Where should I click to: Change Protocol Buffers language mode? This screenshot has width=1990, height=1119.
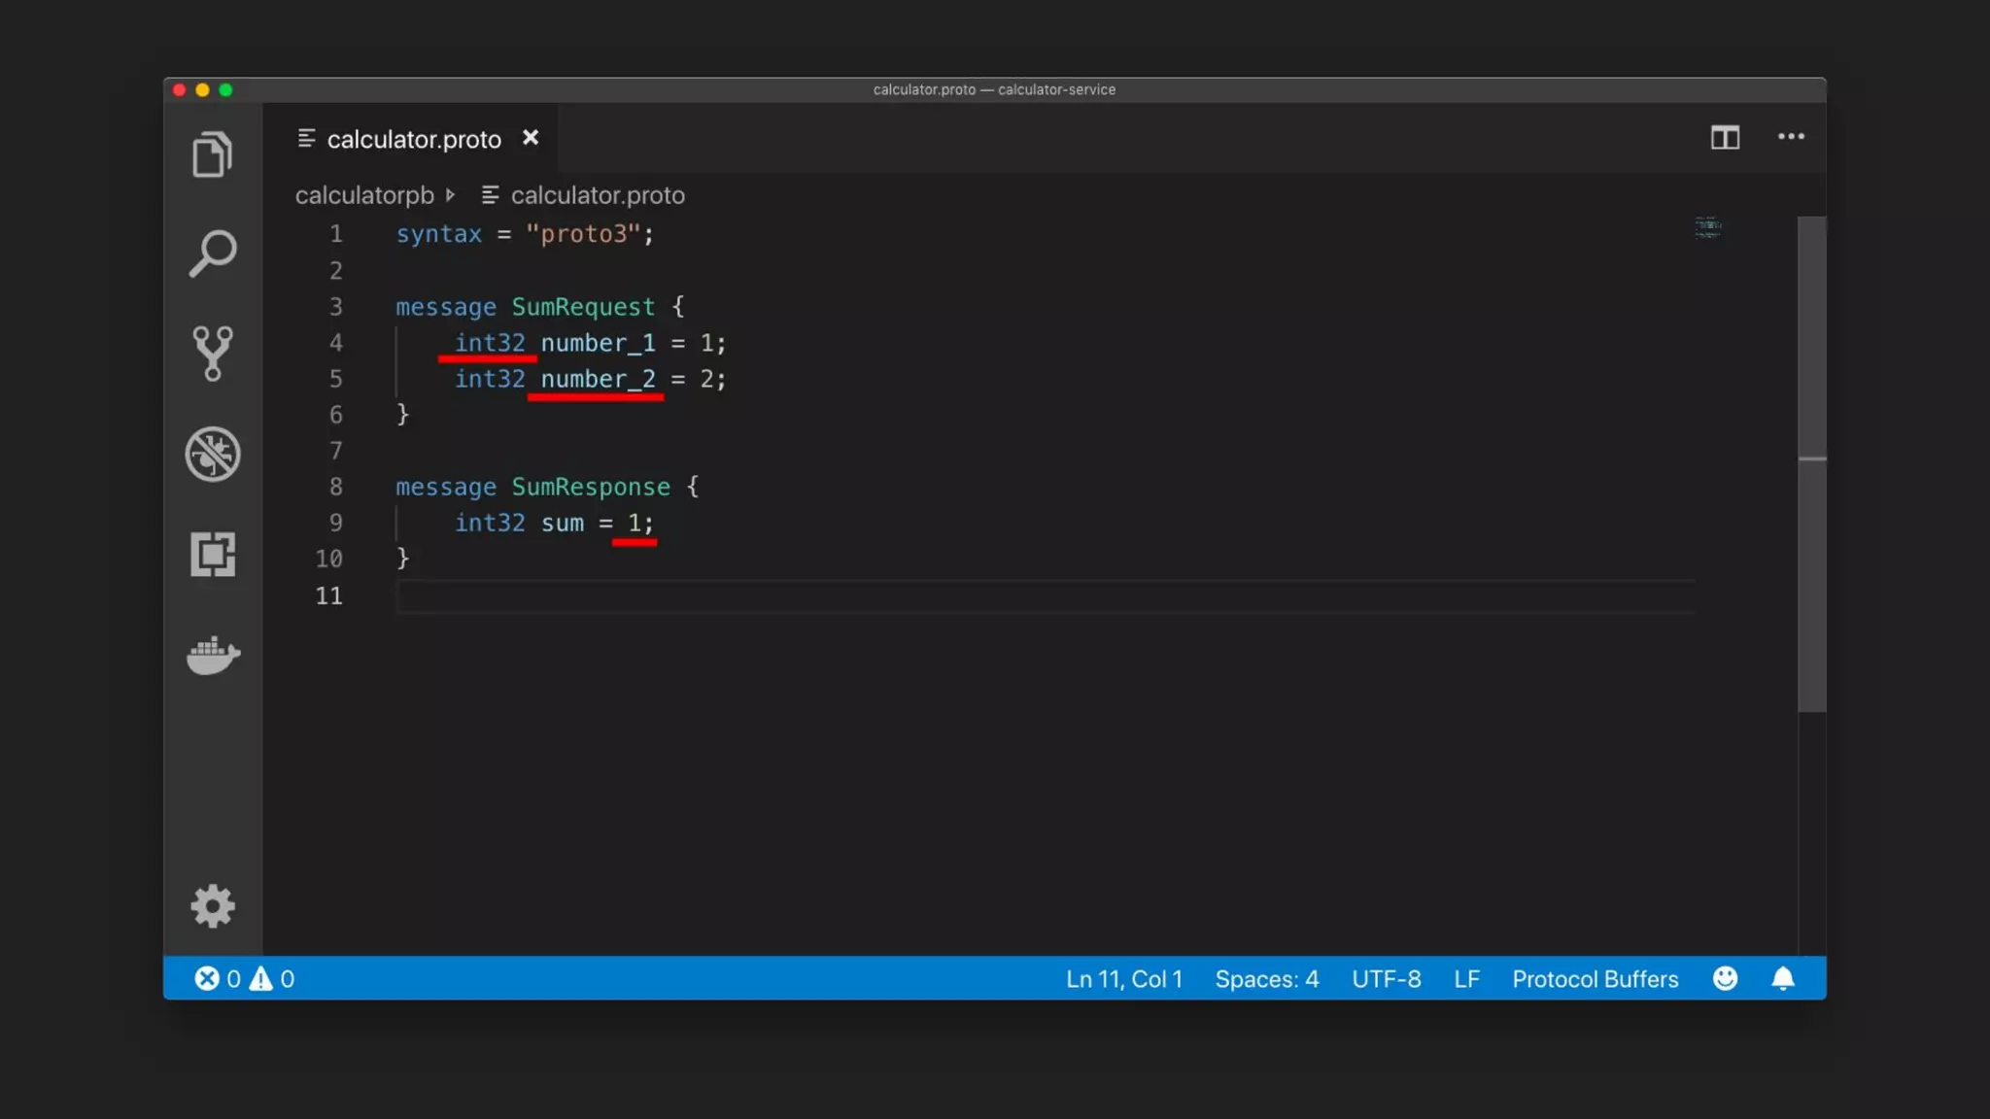coord(1595,979)
